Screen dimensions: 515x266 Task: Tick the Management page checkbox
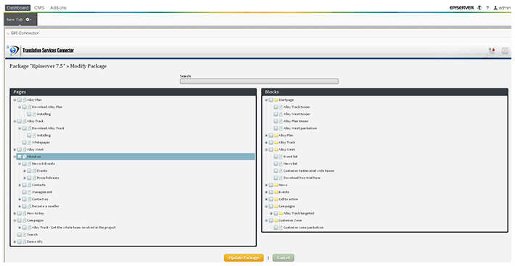point(25,192)
